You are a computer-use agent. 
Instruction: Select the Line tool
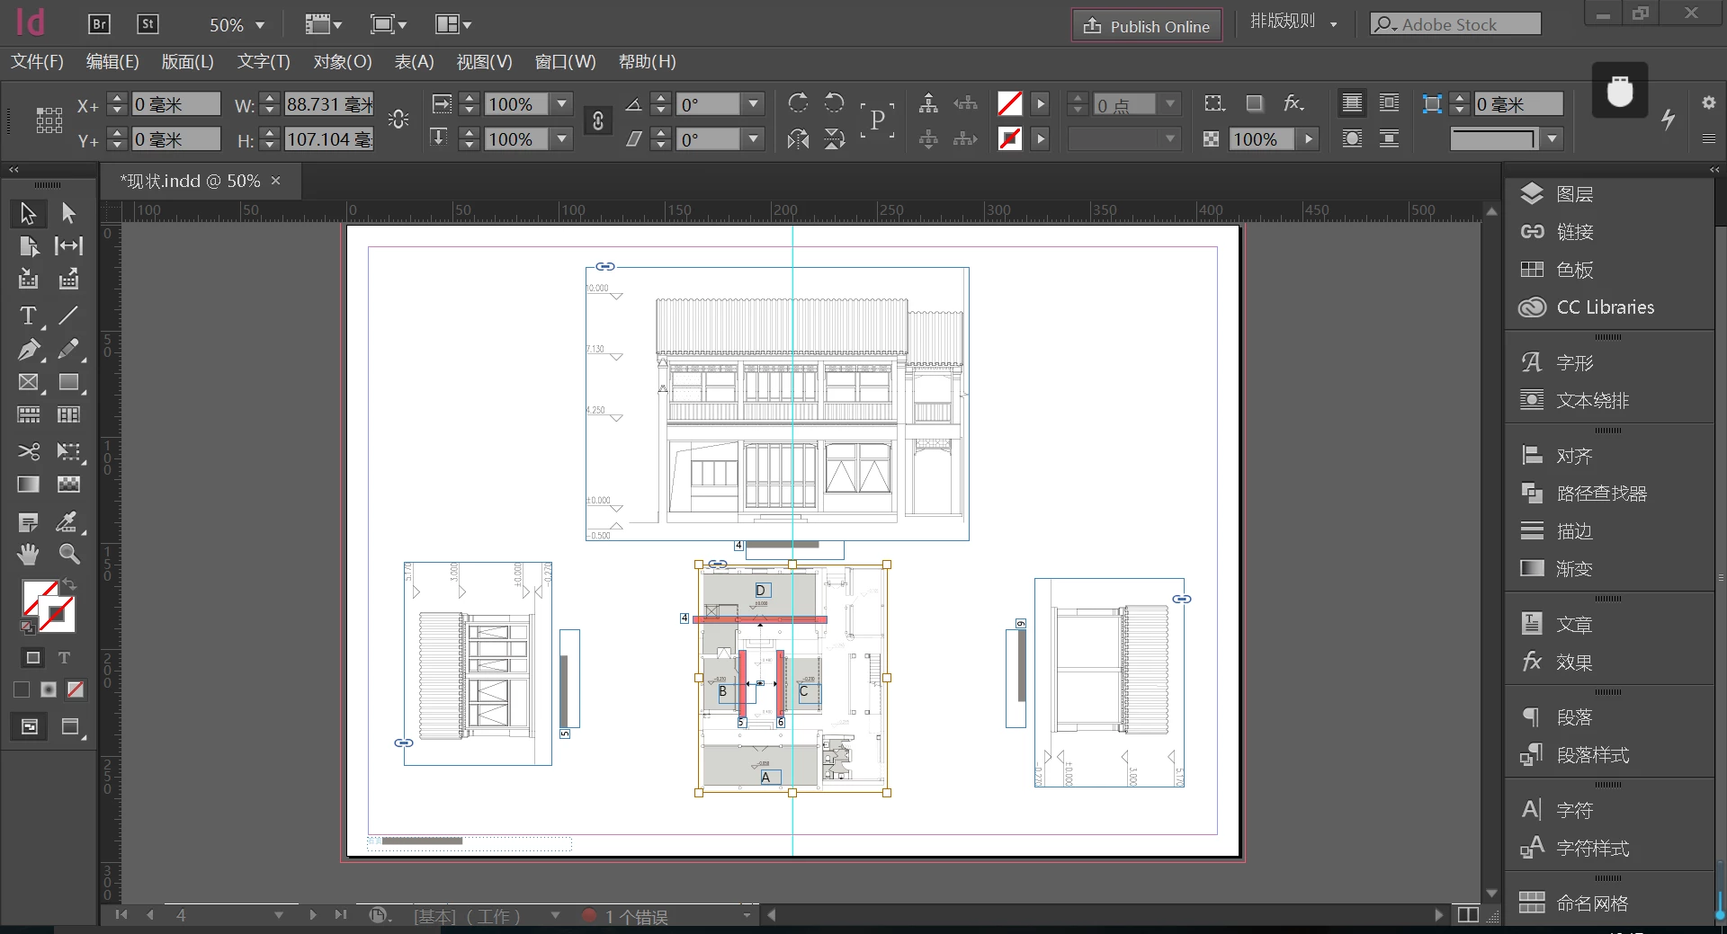(x=68, y=316)
